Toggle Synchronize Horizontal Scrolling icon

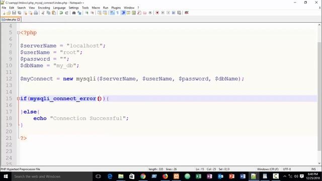(x=105, y=13)
